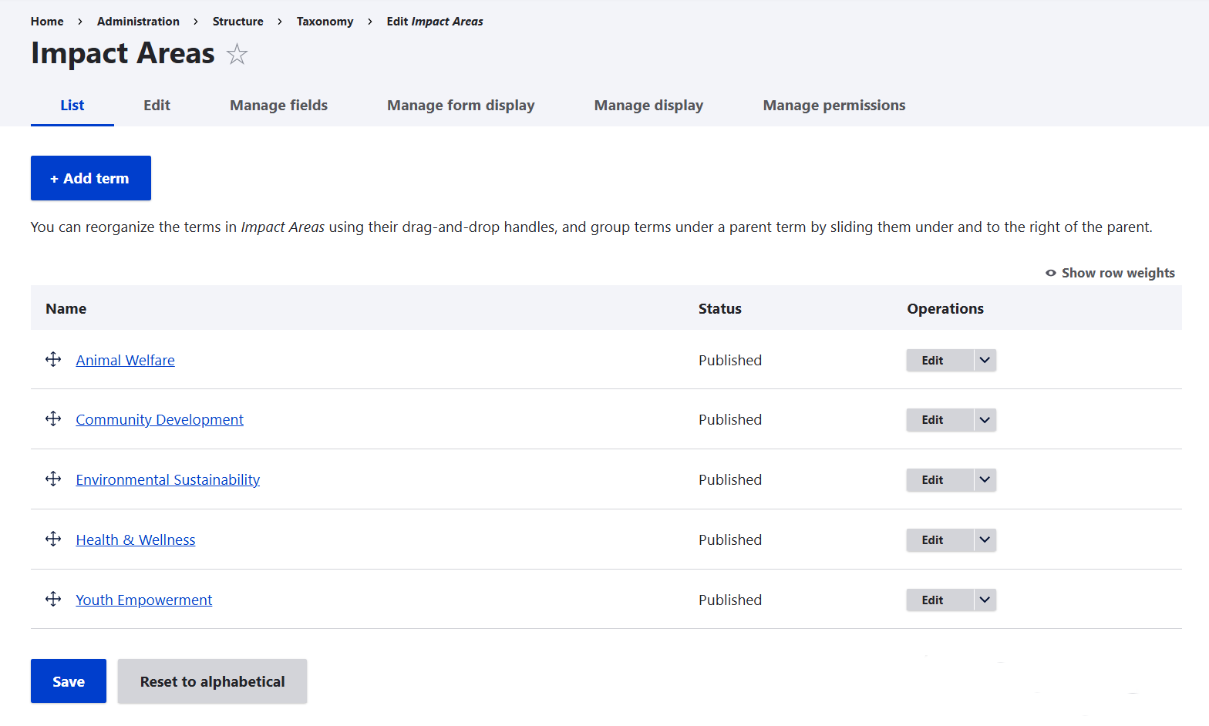The image size is (1209, 726).
Task: Click drag handle for Health & Wellness row
Action: [x=53, y=539]
